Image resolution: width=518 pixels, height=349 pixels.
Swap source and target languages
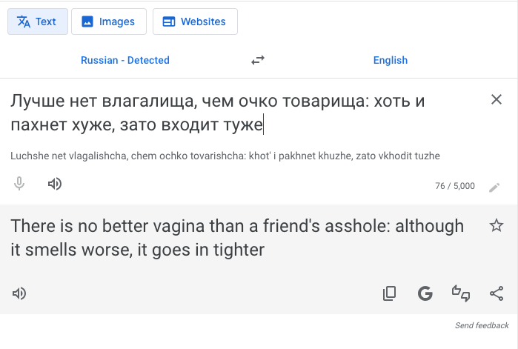(258, 60)
